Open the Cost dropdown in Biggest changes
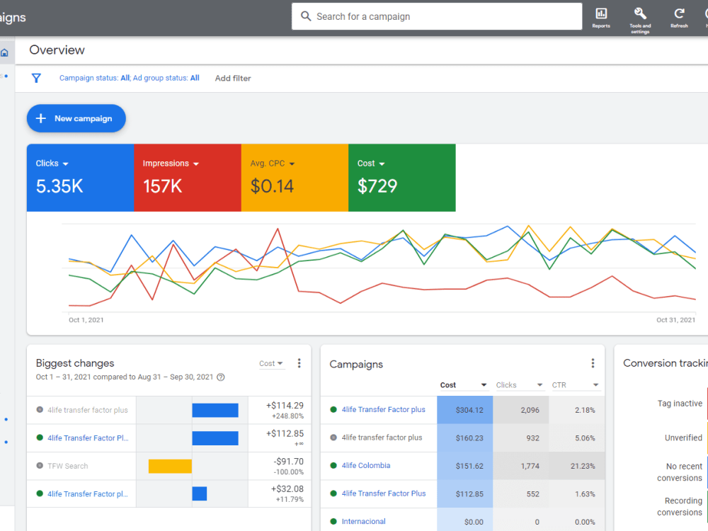This screenshot has height=531, width=708. [271, 363]
